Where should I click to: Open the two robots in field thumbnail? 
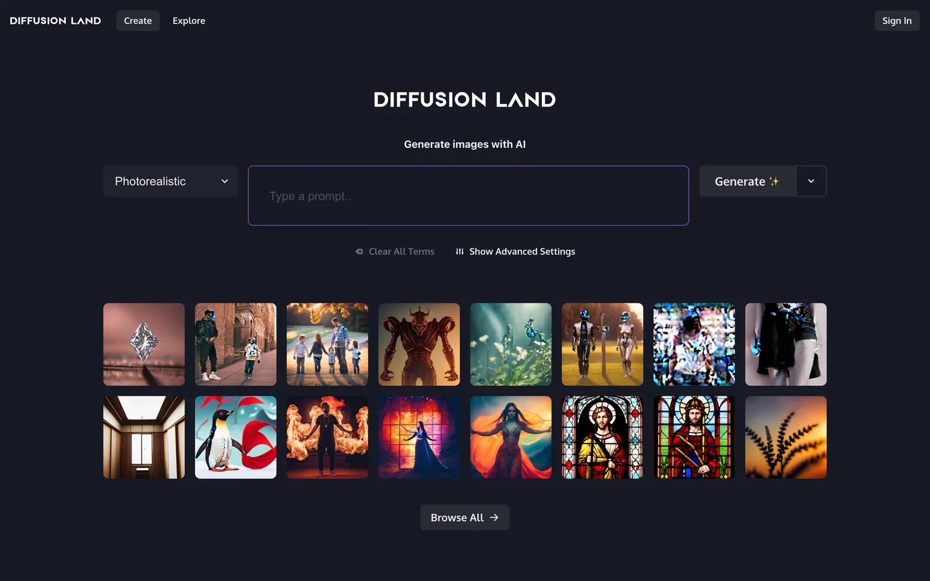pos(603,345)
